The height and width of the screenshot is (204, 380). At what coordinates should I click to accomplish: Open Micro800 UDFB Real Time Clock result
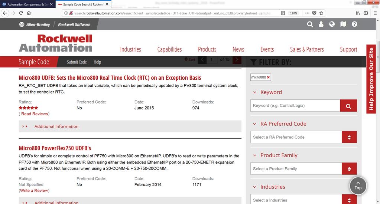coord(110,78)
